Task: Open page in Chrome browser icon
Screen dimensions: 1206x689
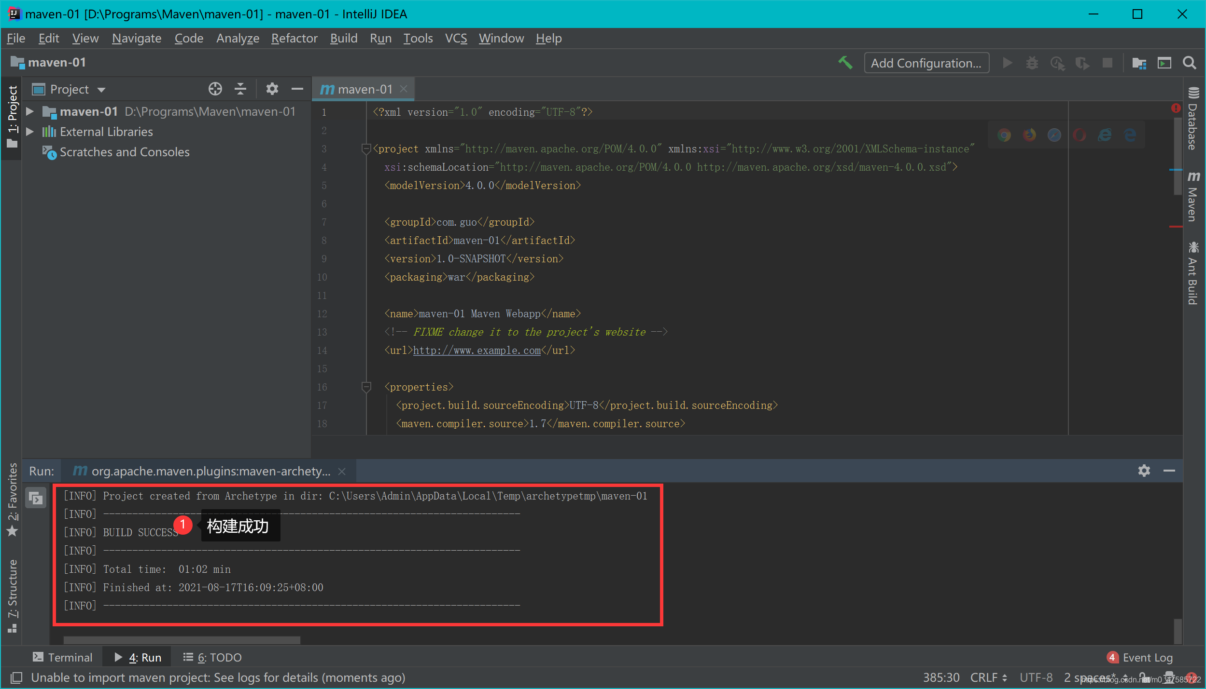Action: [x=1004, y=135]
